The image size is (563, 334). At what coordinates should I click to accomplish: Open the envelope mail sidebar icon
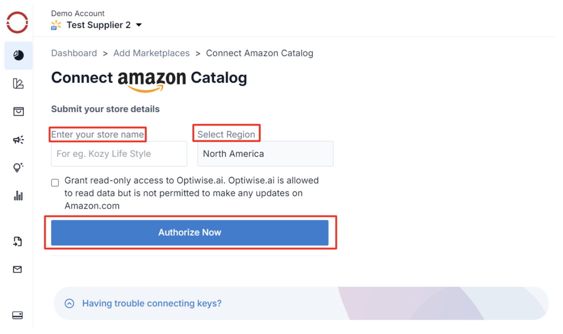click(18, 269)
